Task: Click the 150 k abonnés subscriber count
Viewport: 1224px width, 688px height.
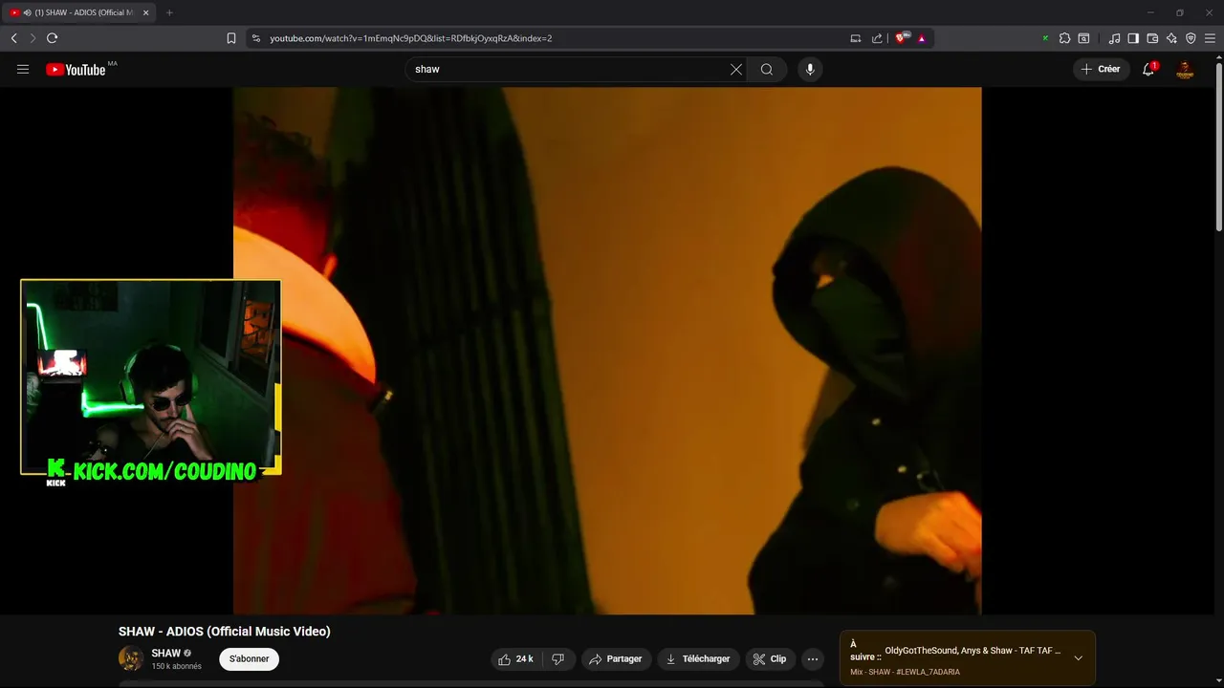Action: tap(176, 667)
